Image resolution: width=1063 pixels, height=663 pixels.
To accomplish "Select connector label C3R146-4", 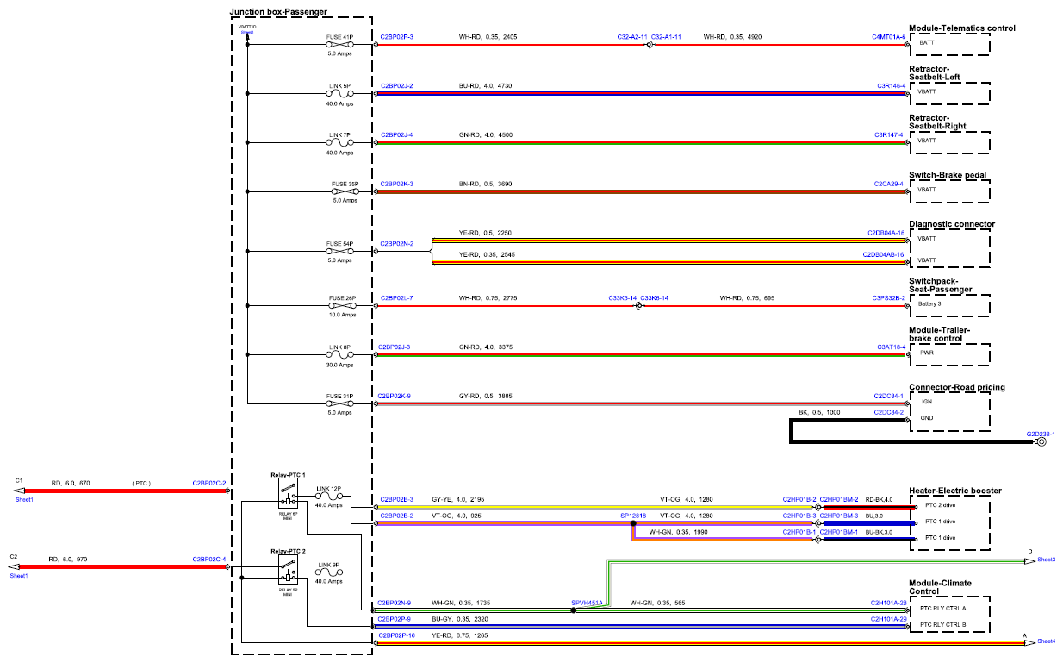I will (891, 86).
